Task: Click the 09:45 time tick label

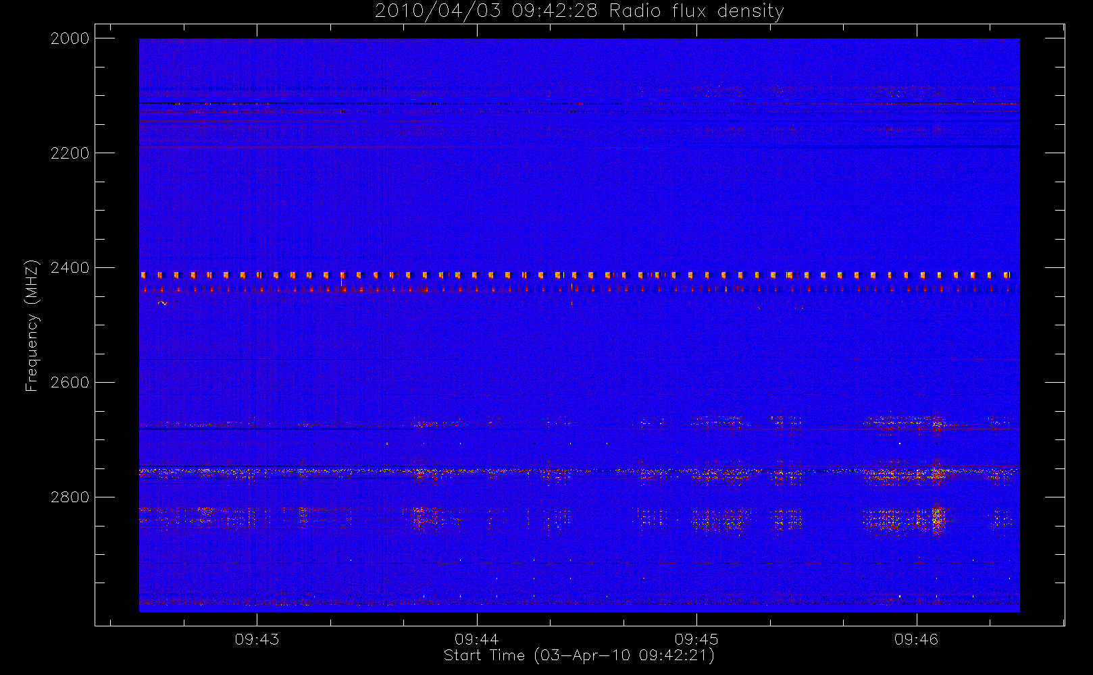Action: [x=696, y=639]
